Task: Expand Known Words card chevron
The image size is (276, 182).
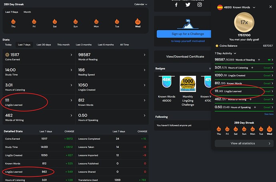Action: (x=144, y=100)
